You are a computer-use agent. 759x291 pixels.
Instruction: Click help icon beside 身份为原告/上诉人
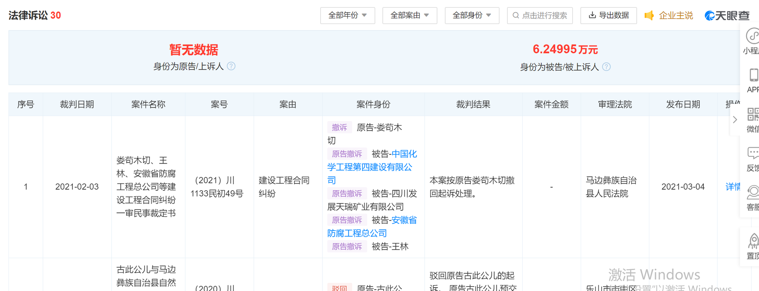click(231, 66)
